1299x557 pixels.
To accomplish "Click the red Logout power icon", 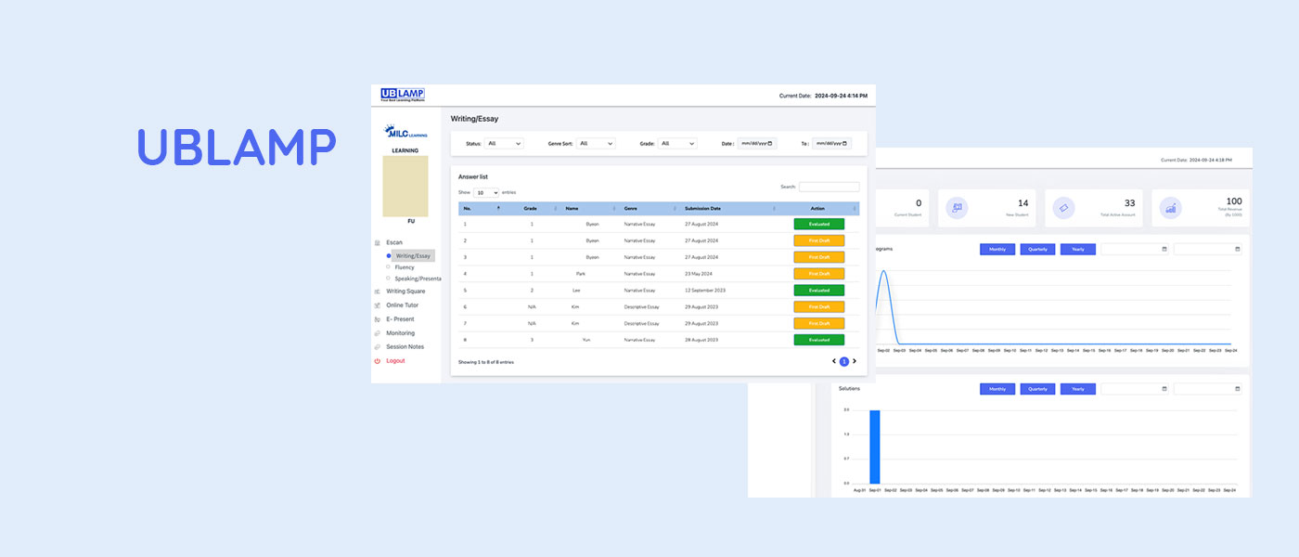I will tap(378, 361).
